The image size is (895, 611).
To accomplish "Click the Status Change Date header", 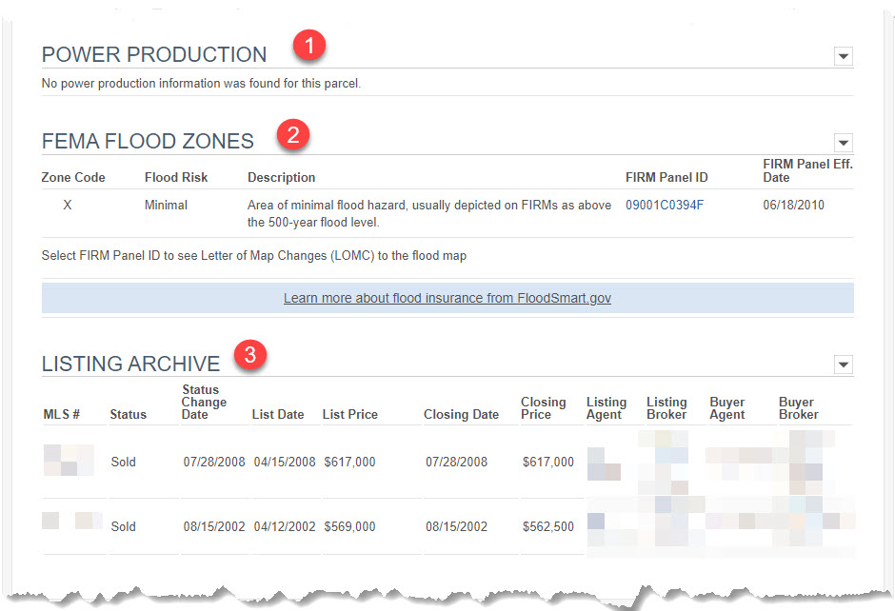I will coord(204,402).
